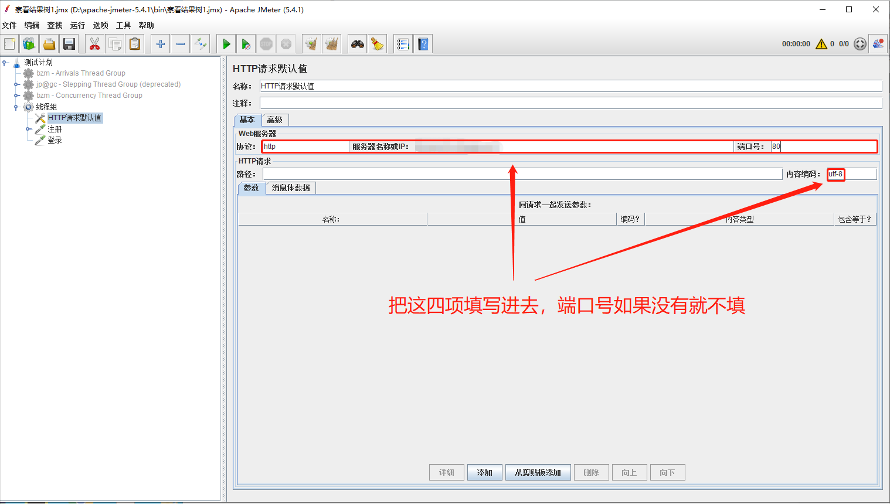Open the 工具 menu
890x504 pixels.
click(x=124, y=25)
